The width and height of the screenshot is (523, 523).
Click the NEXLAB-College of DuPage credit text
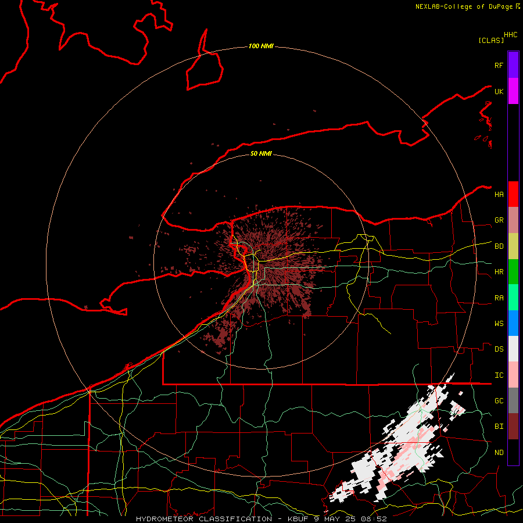[464, 6]
